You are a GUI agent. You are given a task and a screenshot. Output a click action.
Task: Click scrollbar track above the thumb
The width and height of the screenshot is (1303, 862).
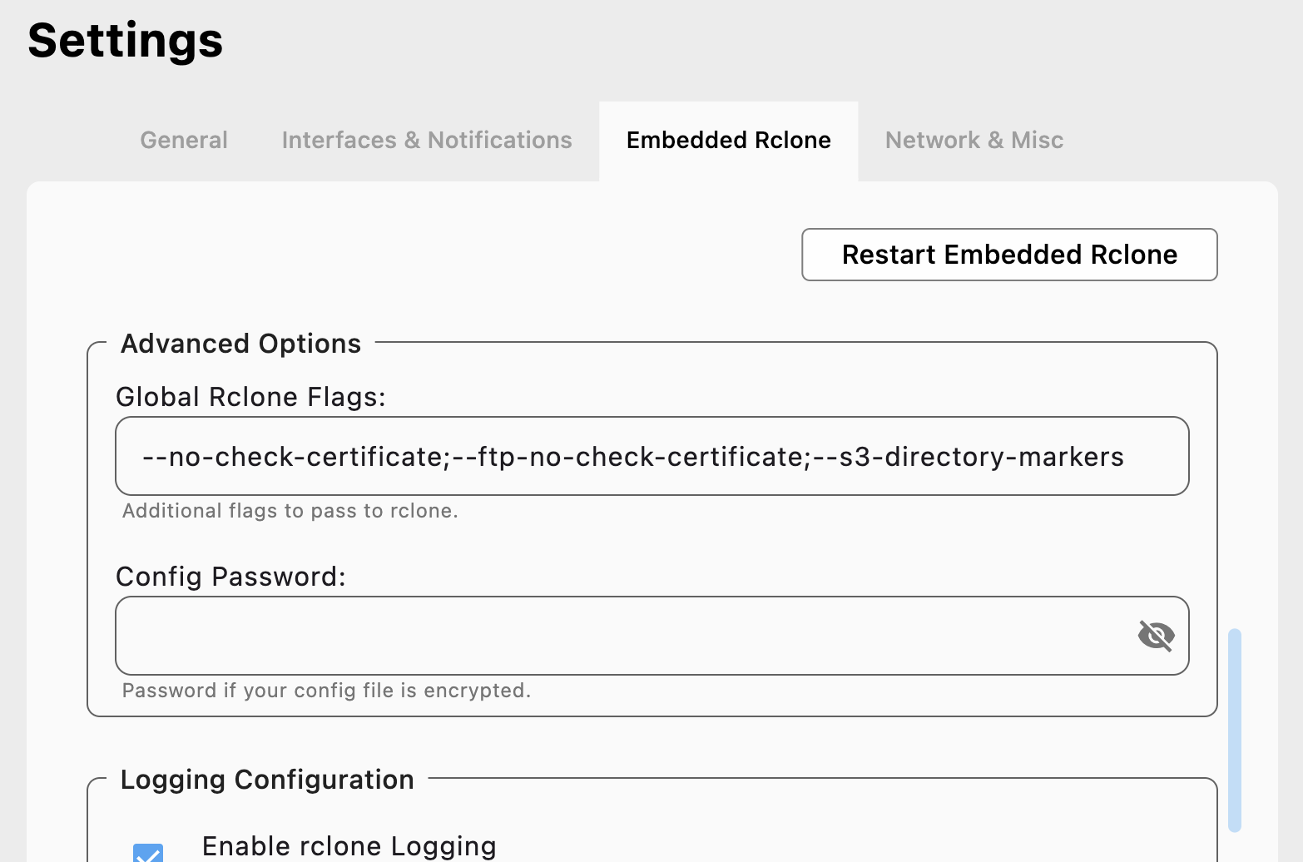point(1235,416)
